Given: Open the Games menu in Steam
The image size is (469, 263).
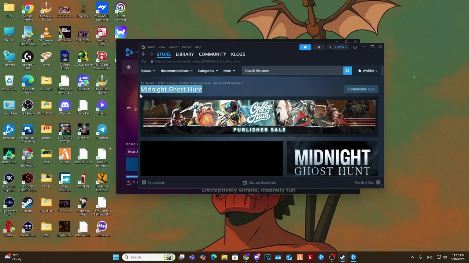Looking at the screenshot, I should [x=187, y=47].
